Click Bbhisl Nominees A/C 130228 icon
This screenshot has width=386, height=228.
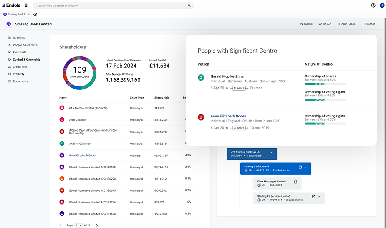point(62,178)
